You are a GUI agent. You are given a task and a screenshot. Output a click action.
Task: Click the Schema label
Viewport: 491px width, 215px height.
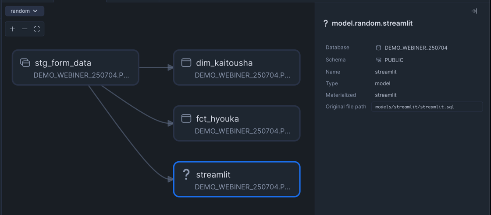pos(336,59)
